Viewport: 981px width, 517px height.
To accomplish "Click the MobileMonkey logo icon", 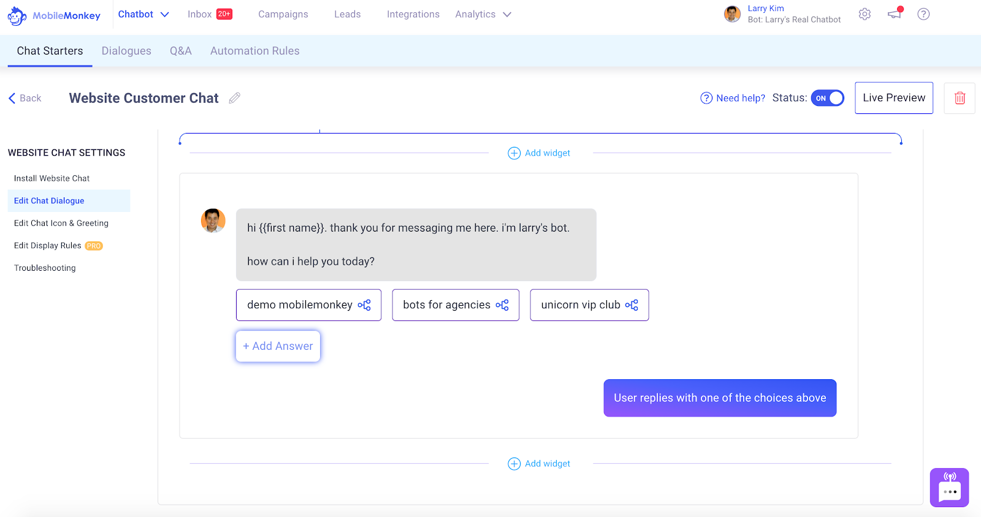I will [17, 16].
